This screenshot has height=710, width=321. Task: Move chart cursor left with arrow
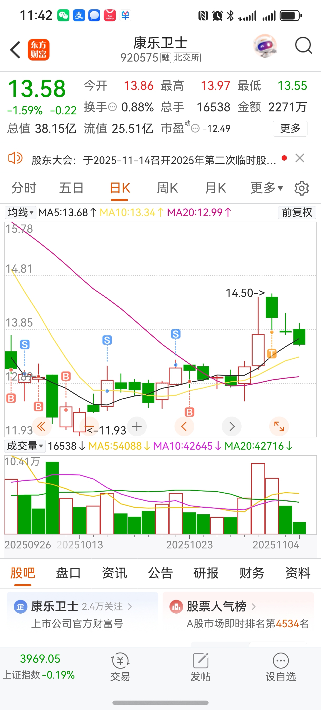[184, 427]
